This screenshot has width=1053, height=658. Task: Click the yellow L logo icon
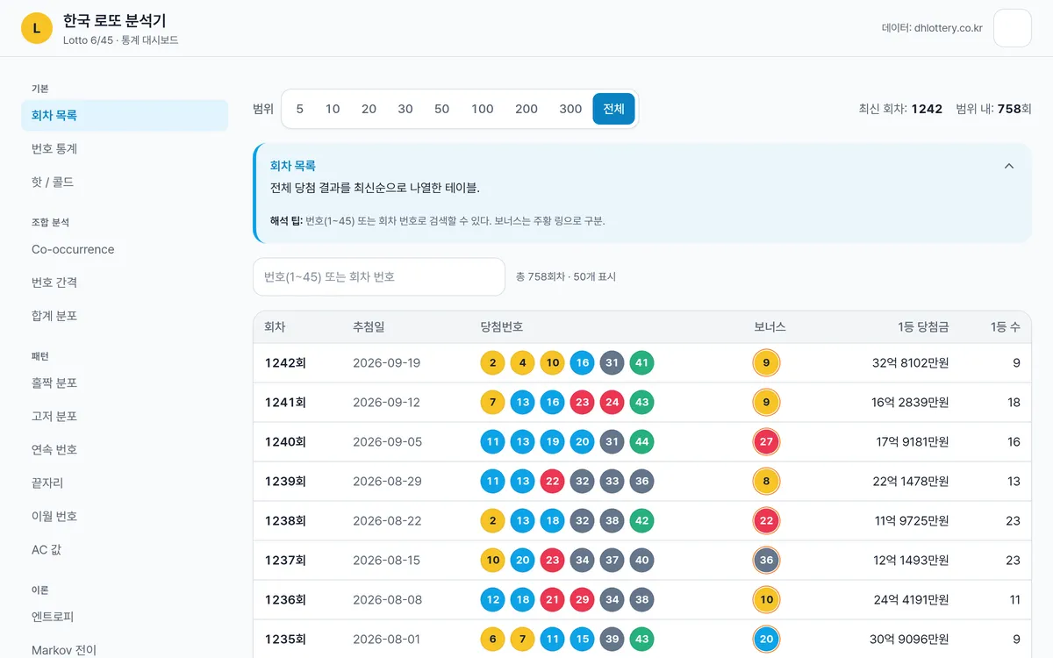click(36, 28)
